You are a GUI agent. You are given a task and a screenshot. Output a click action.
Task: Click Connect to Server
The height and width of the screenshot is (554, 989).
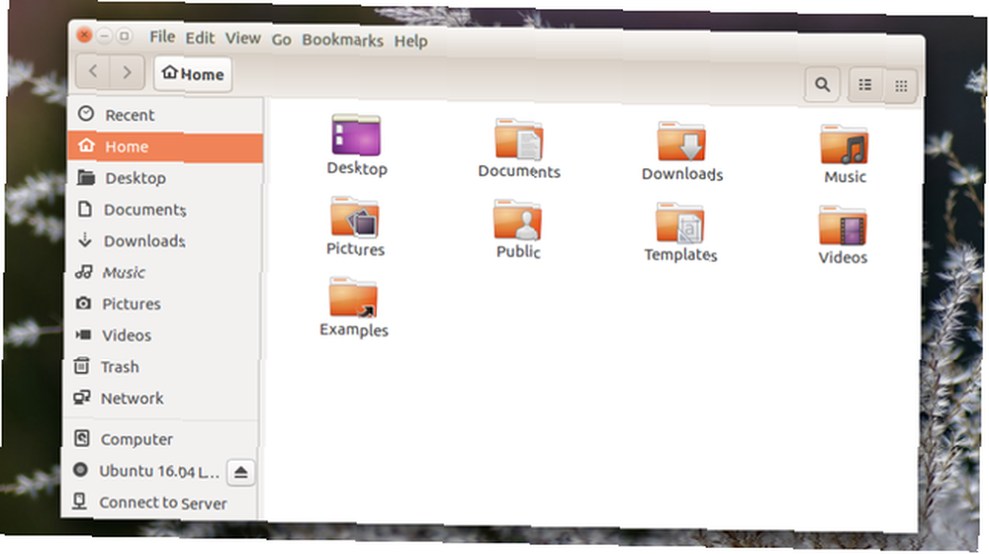click(x=158, y=503)
